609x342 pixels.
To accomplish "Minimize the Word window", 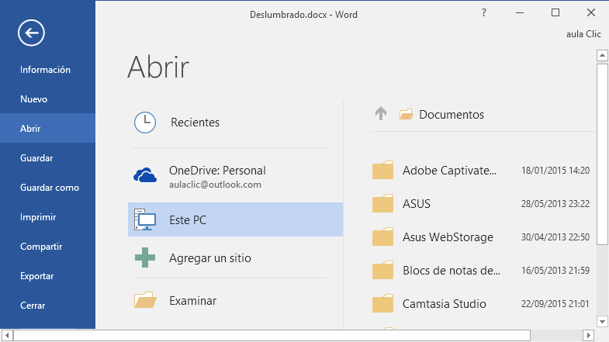I will (520, 13).
